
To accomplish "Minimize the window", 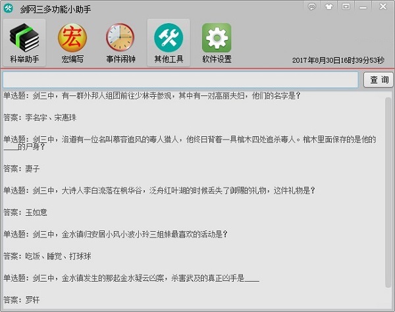I will (363, 7).
